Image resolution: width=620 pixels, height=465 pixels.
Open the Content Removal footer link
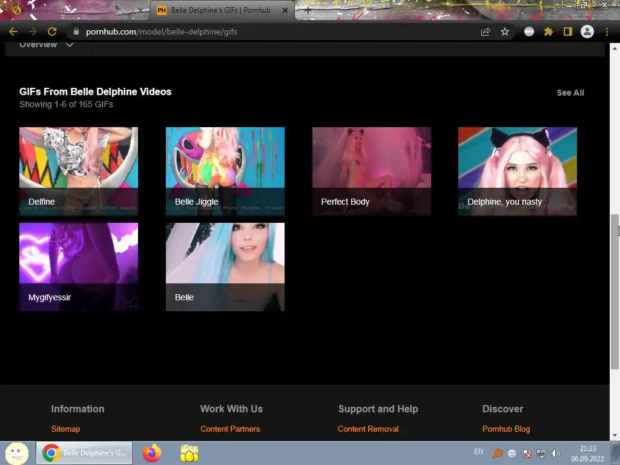pyautogui.click(x=368, y=429)
